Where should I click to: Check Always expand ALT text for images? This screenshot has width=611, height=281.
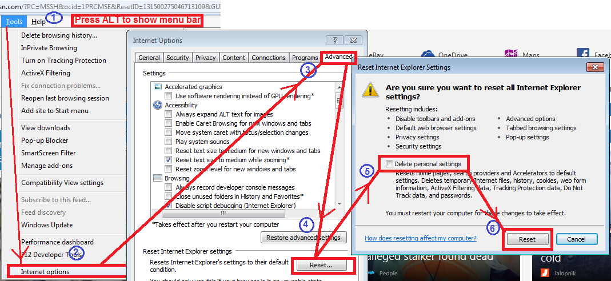point(168,114)
